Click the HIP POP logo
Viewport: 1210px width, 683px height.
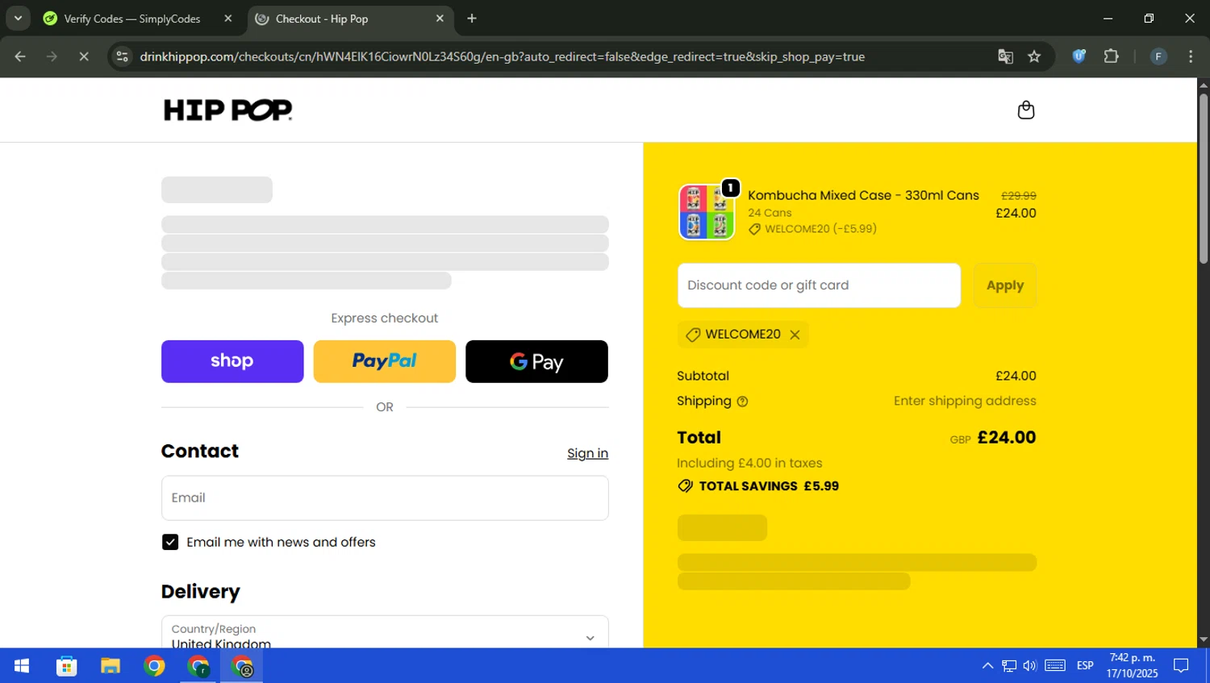pyautogui.click(x=227, y=110)
